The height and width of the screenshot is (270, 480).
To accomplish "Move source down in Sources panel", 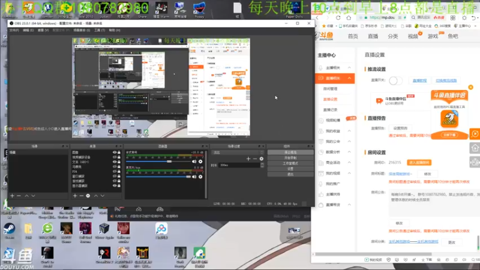I will coord(103,196).
